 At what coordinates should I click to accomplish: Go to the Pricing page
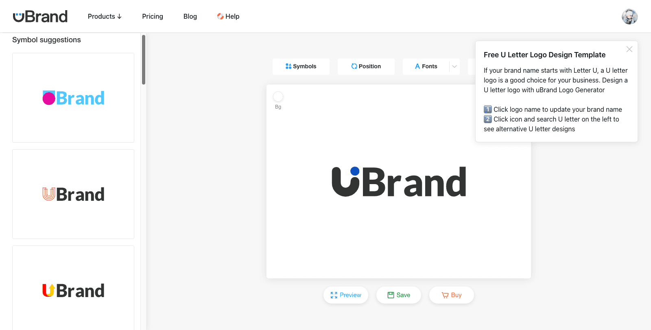coord(153,16)
